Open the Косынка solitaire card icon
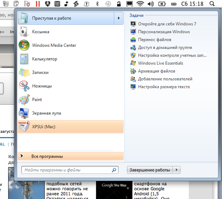222x199 pixels. click(24, 32)
